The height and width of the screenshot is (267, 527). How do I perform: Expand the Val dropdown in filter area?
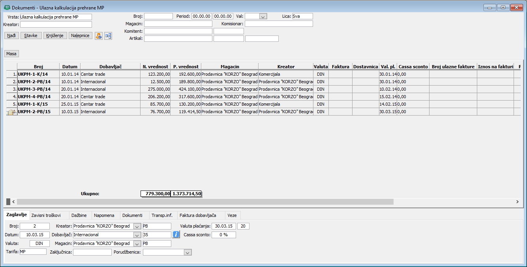[x=263, y=17]
